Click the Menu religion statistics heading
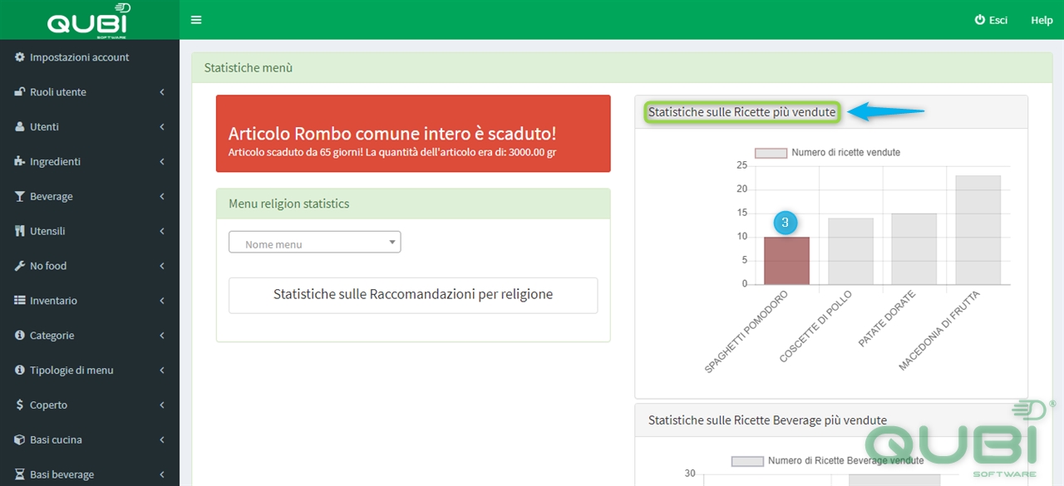Screen dimensions: 1064x486 coord(413,204)
